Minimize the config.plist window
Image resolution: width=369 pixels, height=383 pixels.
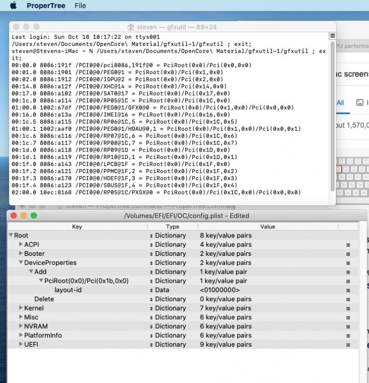click(23, 216)
